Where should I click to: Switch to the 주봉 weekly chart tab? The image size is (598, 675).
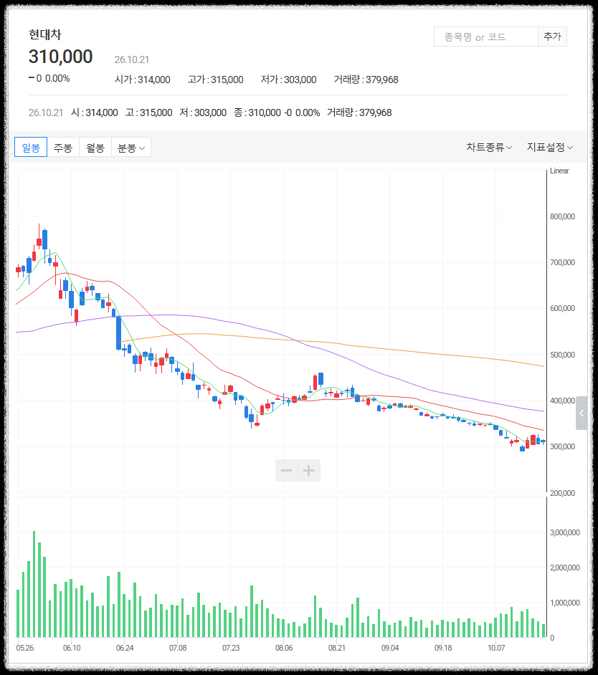[63, 147]
